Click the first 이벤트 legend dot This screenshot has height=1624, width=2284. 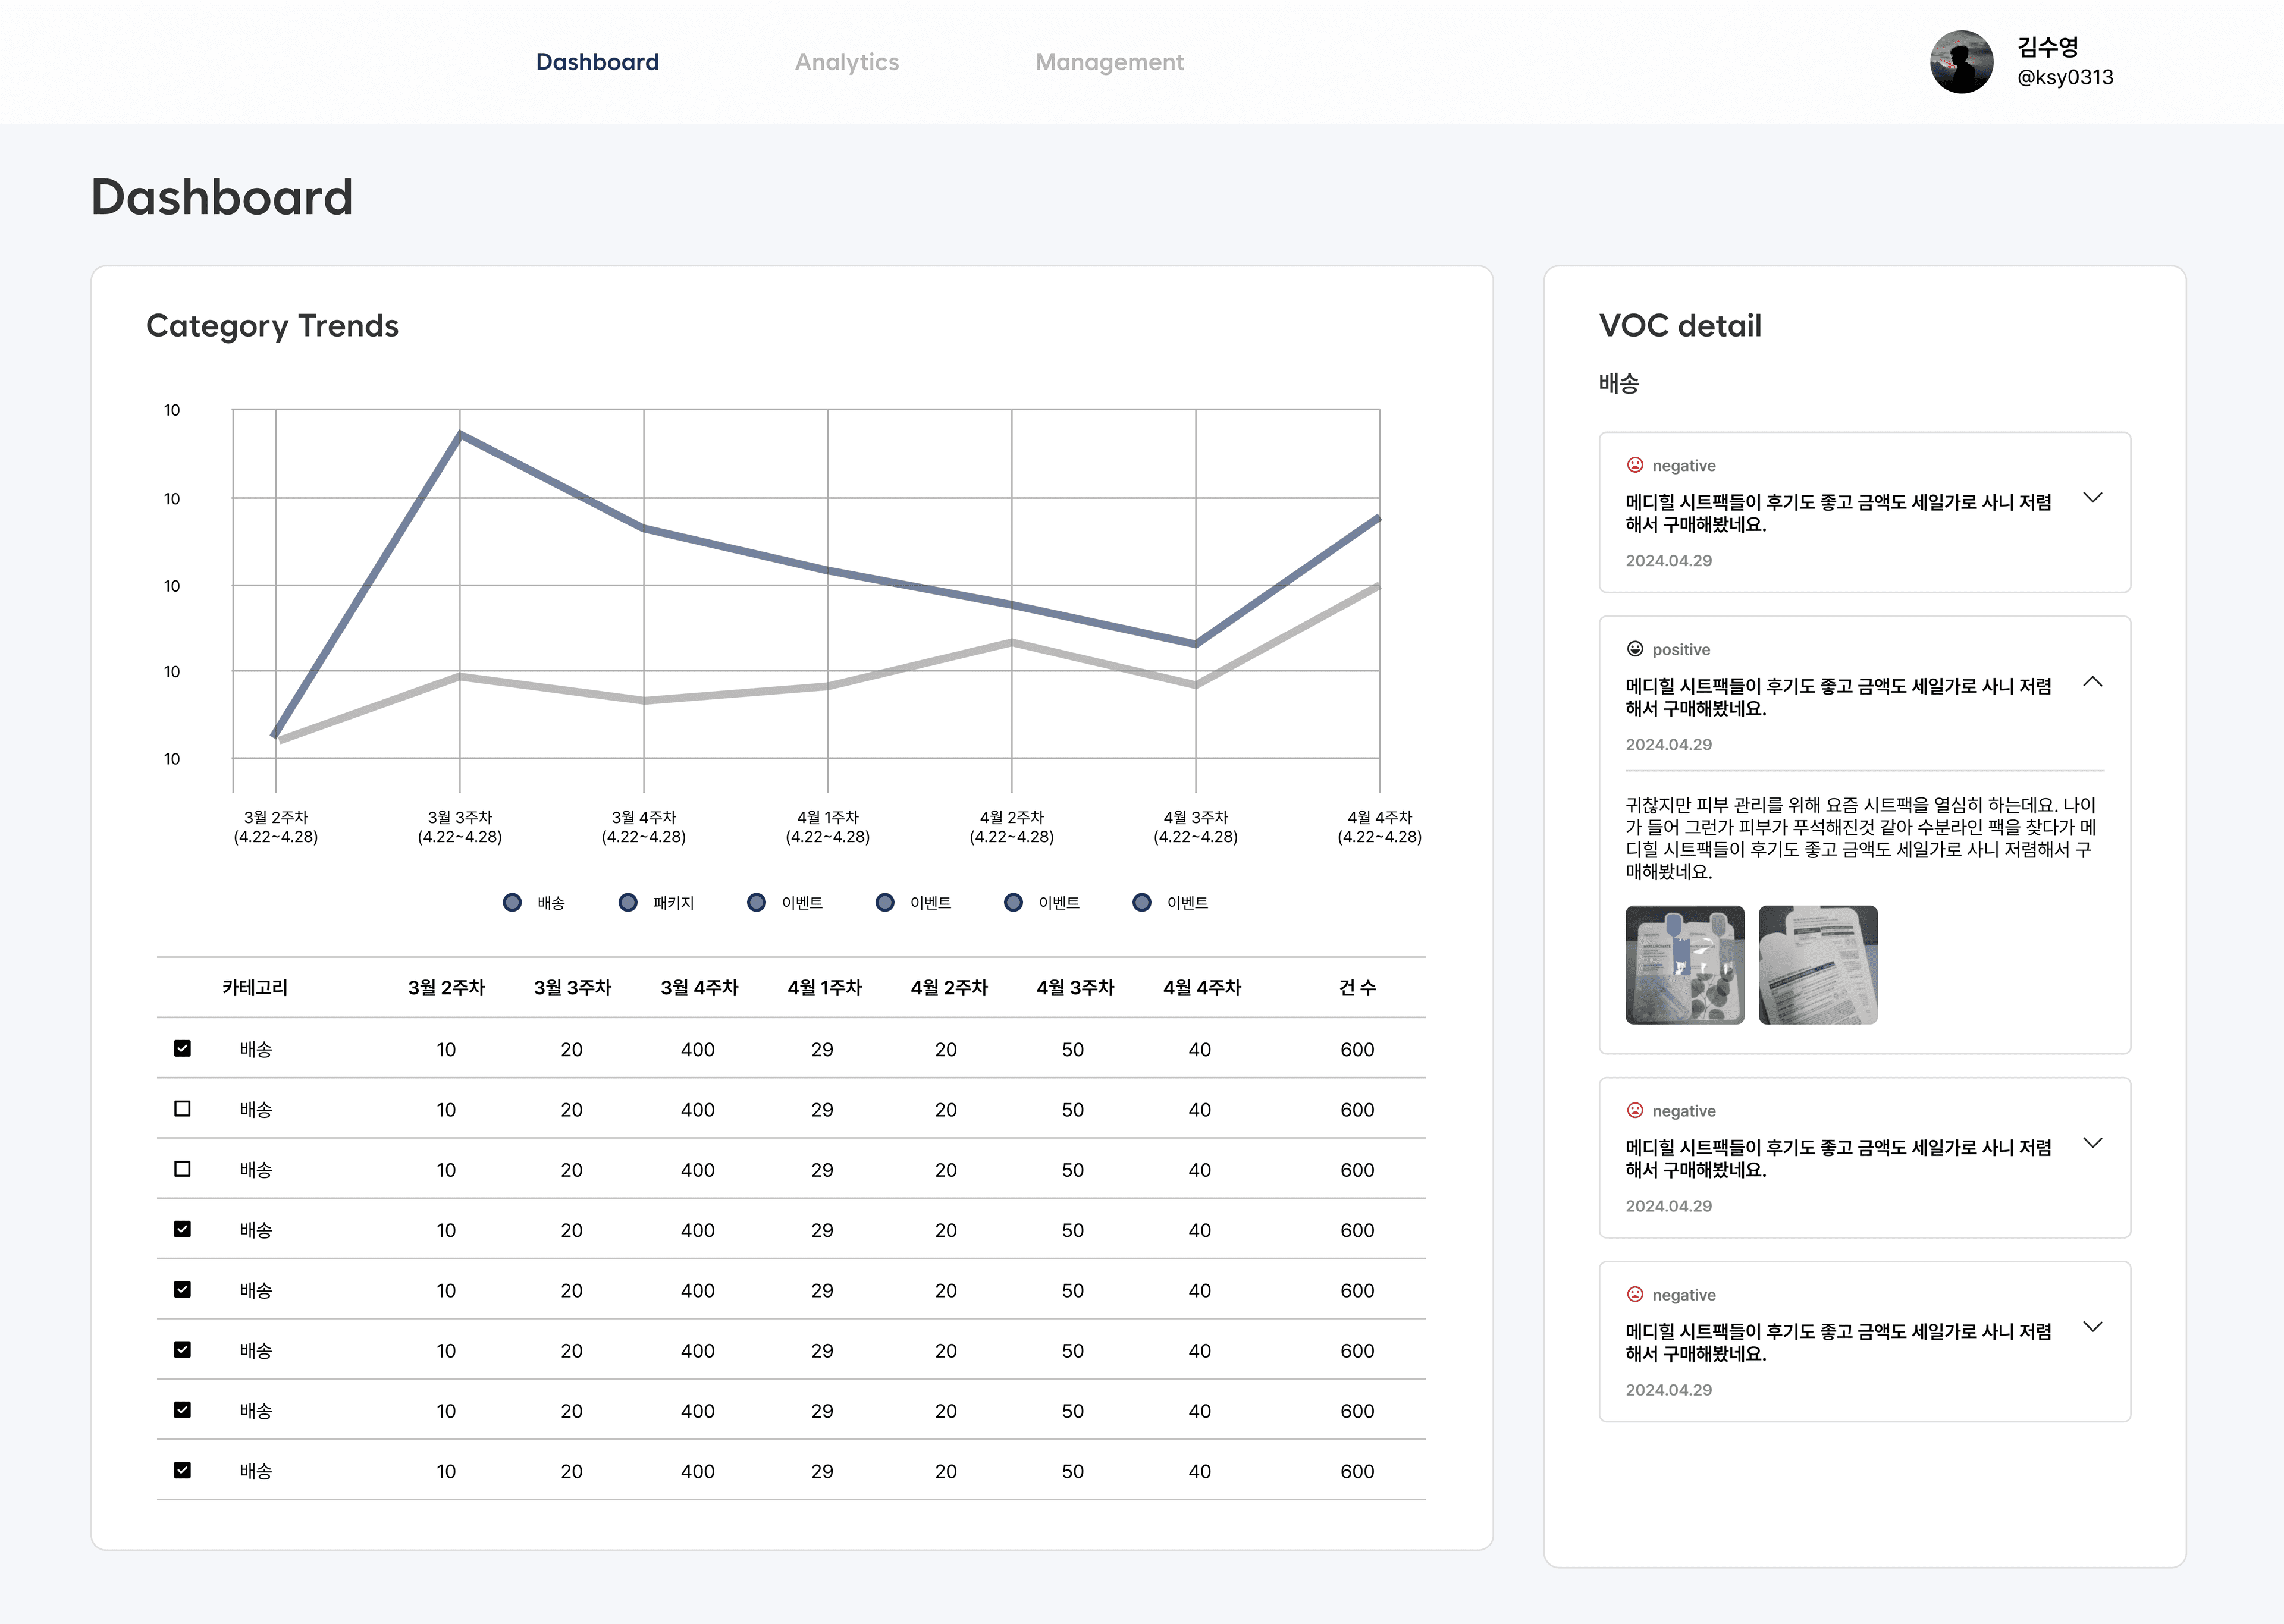coord(757,902)
